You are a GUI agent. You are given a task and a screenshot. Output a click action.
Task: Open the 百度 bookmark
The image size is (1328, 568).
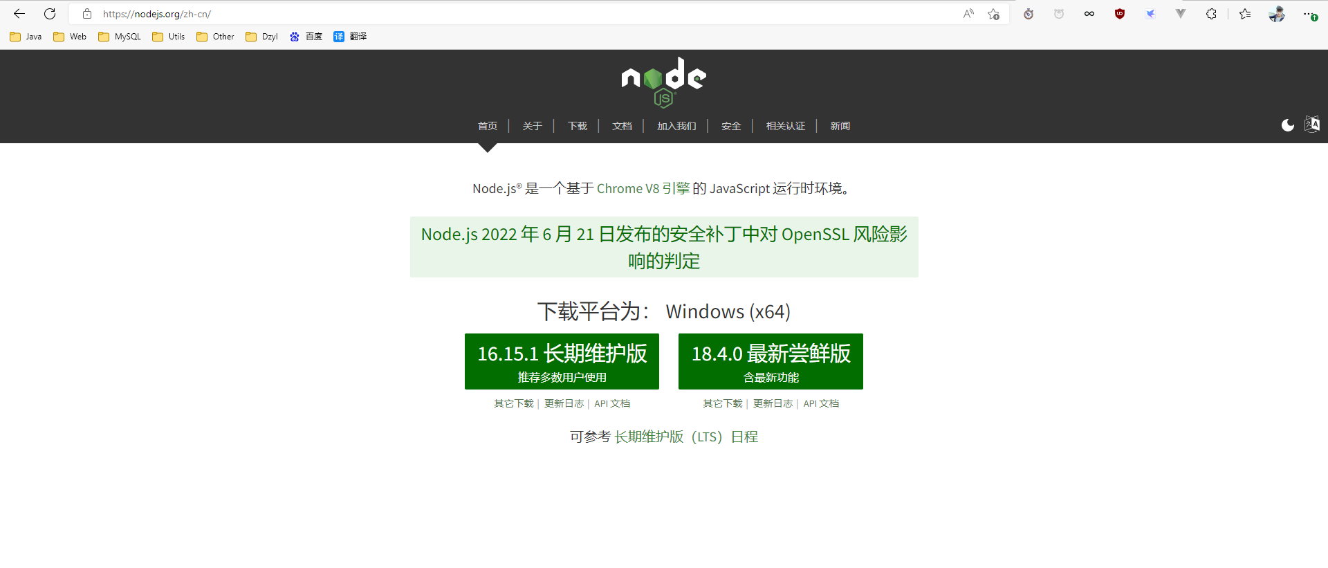coord(306,37)
